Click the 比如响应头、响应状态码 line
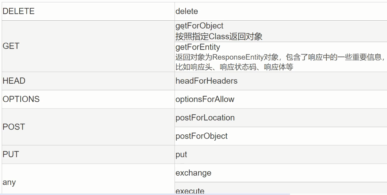 (234, 67)
